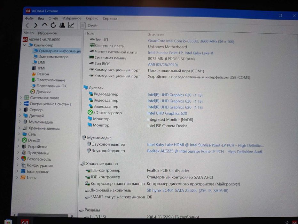Viewport: 298px width, 224px height.
Task: Expand the Системная плата tree node
Action: (21, 98)
